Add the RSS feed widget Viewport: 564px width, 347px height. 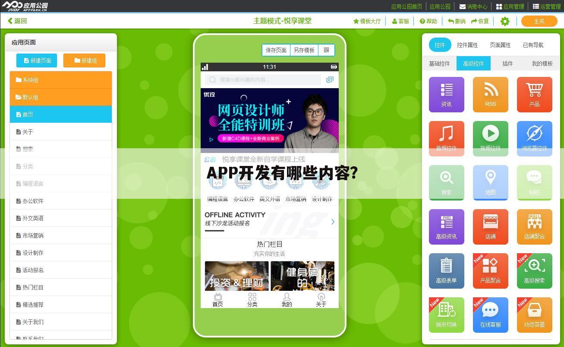coord(491,95)
